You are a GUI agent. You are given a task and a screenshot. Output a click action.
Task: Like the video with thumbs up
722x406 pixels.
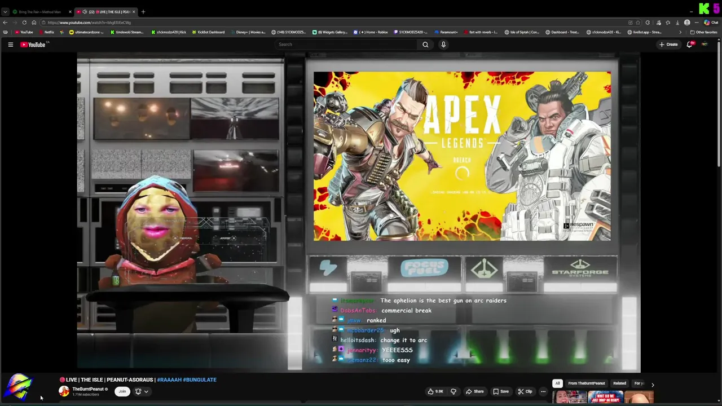tap(435, 391)
